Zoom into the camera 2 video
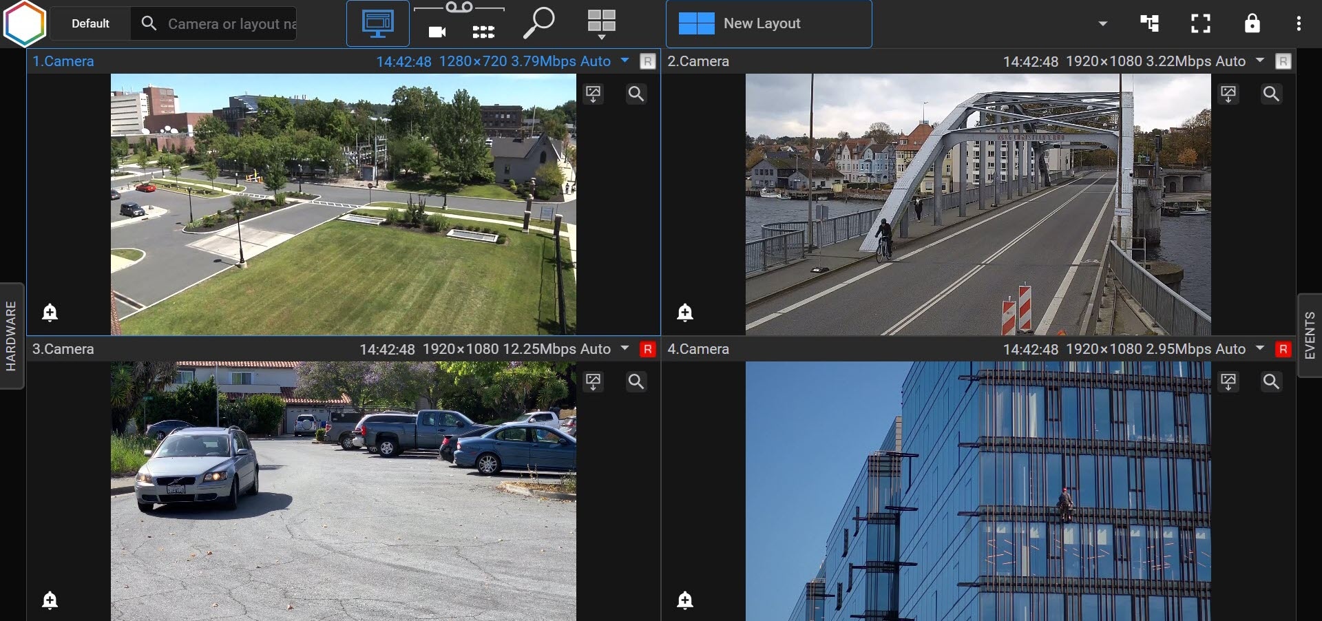The width and height of the screenshot is (1322, 621). click(x=1271, y=94)
